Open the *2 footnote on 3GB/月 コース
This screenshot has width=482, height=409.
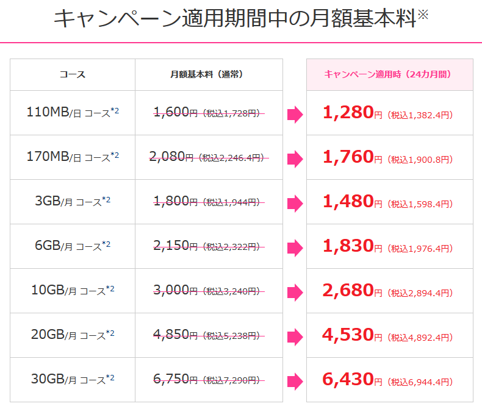(x=106, y=199)
